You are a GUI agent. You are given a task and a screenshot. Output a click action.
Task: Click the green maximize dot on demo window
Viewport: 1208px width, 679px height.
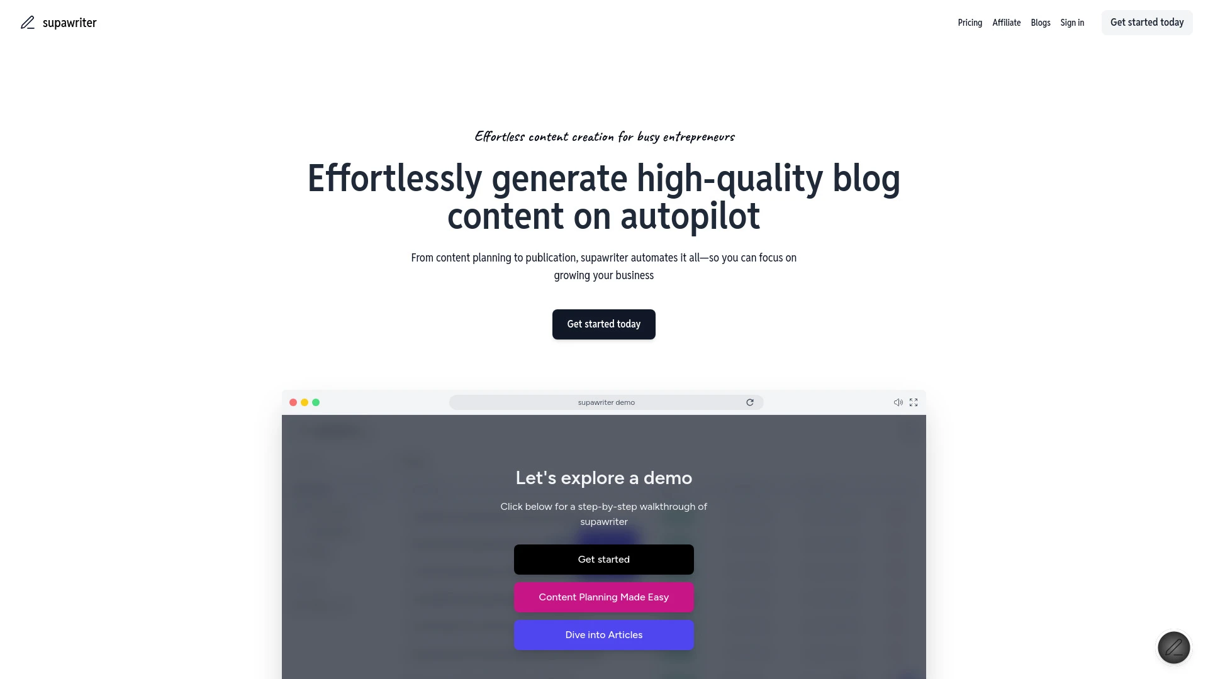click(x=315, y=402)
